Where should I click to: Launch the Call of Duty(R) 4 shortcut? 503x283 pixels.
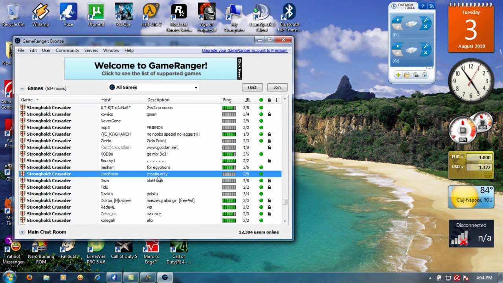pos(179,252)
